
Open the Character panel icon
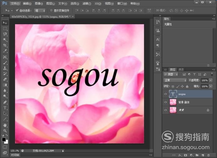[x=158, y=39]
